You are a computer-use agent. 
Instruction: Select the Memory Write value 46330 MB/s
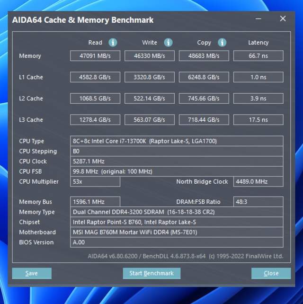[150, 56]
